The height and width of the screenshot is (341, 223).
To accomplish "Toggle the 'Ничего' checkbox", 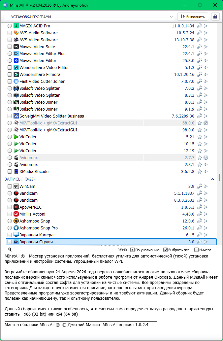I will 197,250.
